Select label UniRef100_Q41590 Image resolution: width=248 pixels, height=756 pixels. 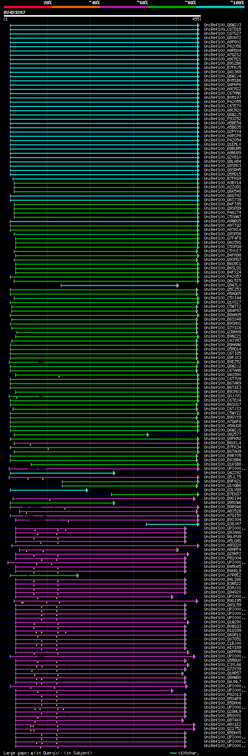[x=222, y=375]
